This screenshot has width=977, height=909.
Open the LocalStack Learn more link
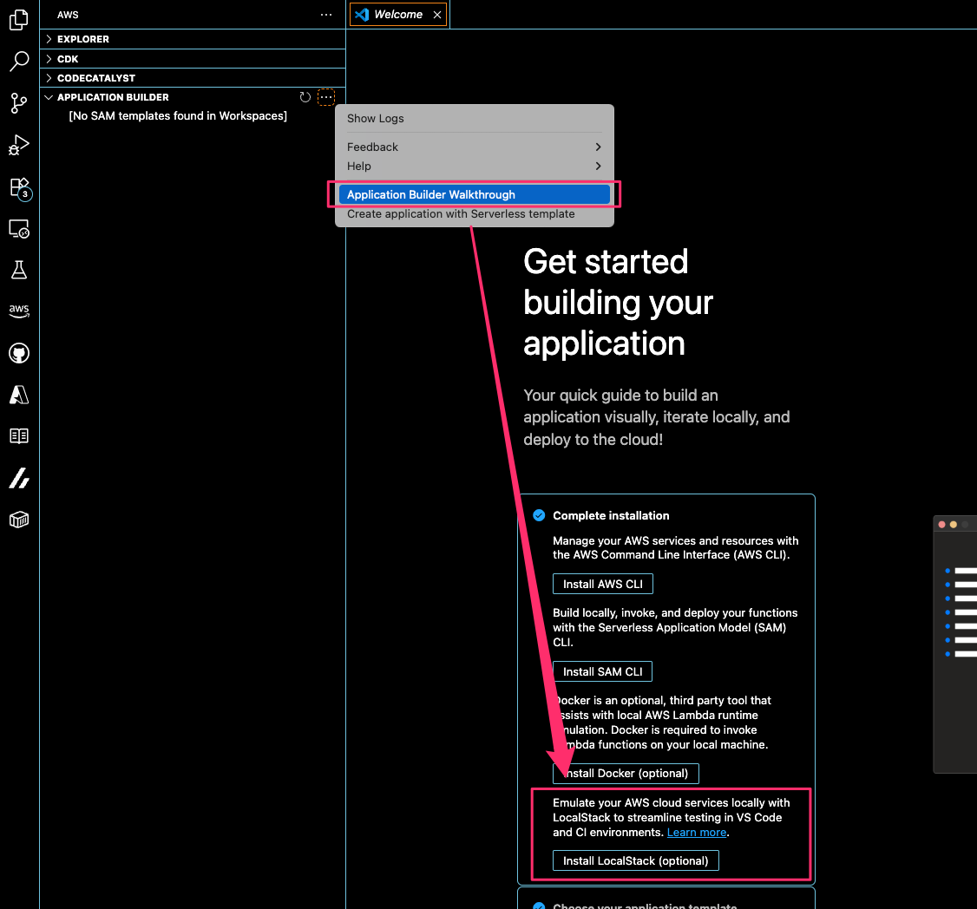(697, 833)
